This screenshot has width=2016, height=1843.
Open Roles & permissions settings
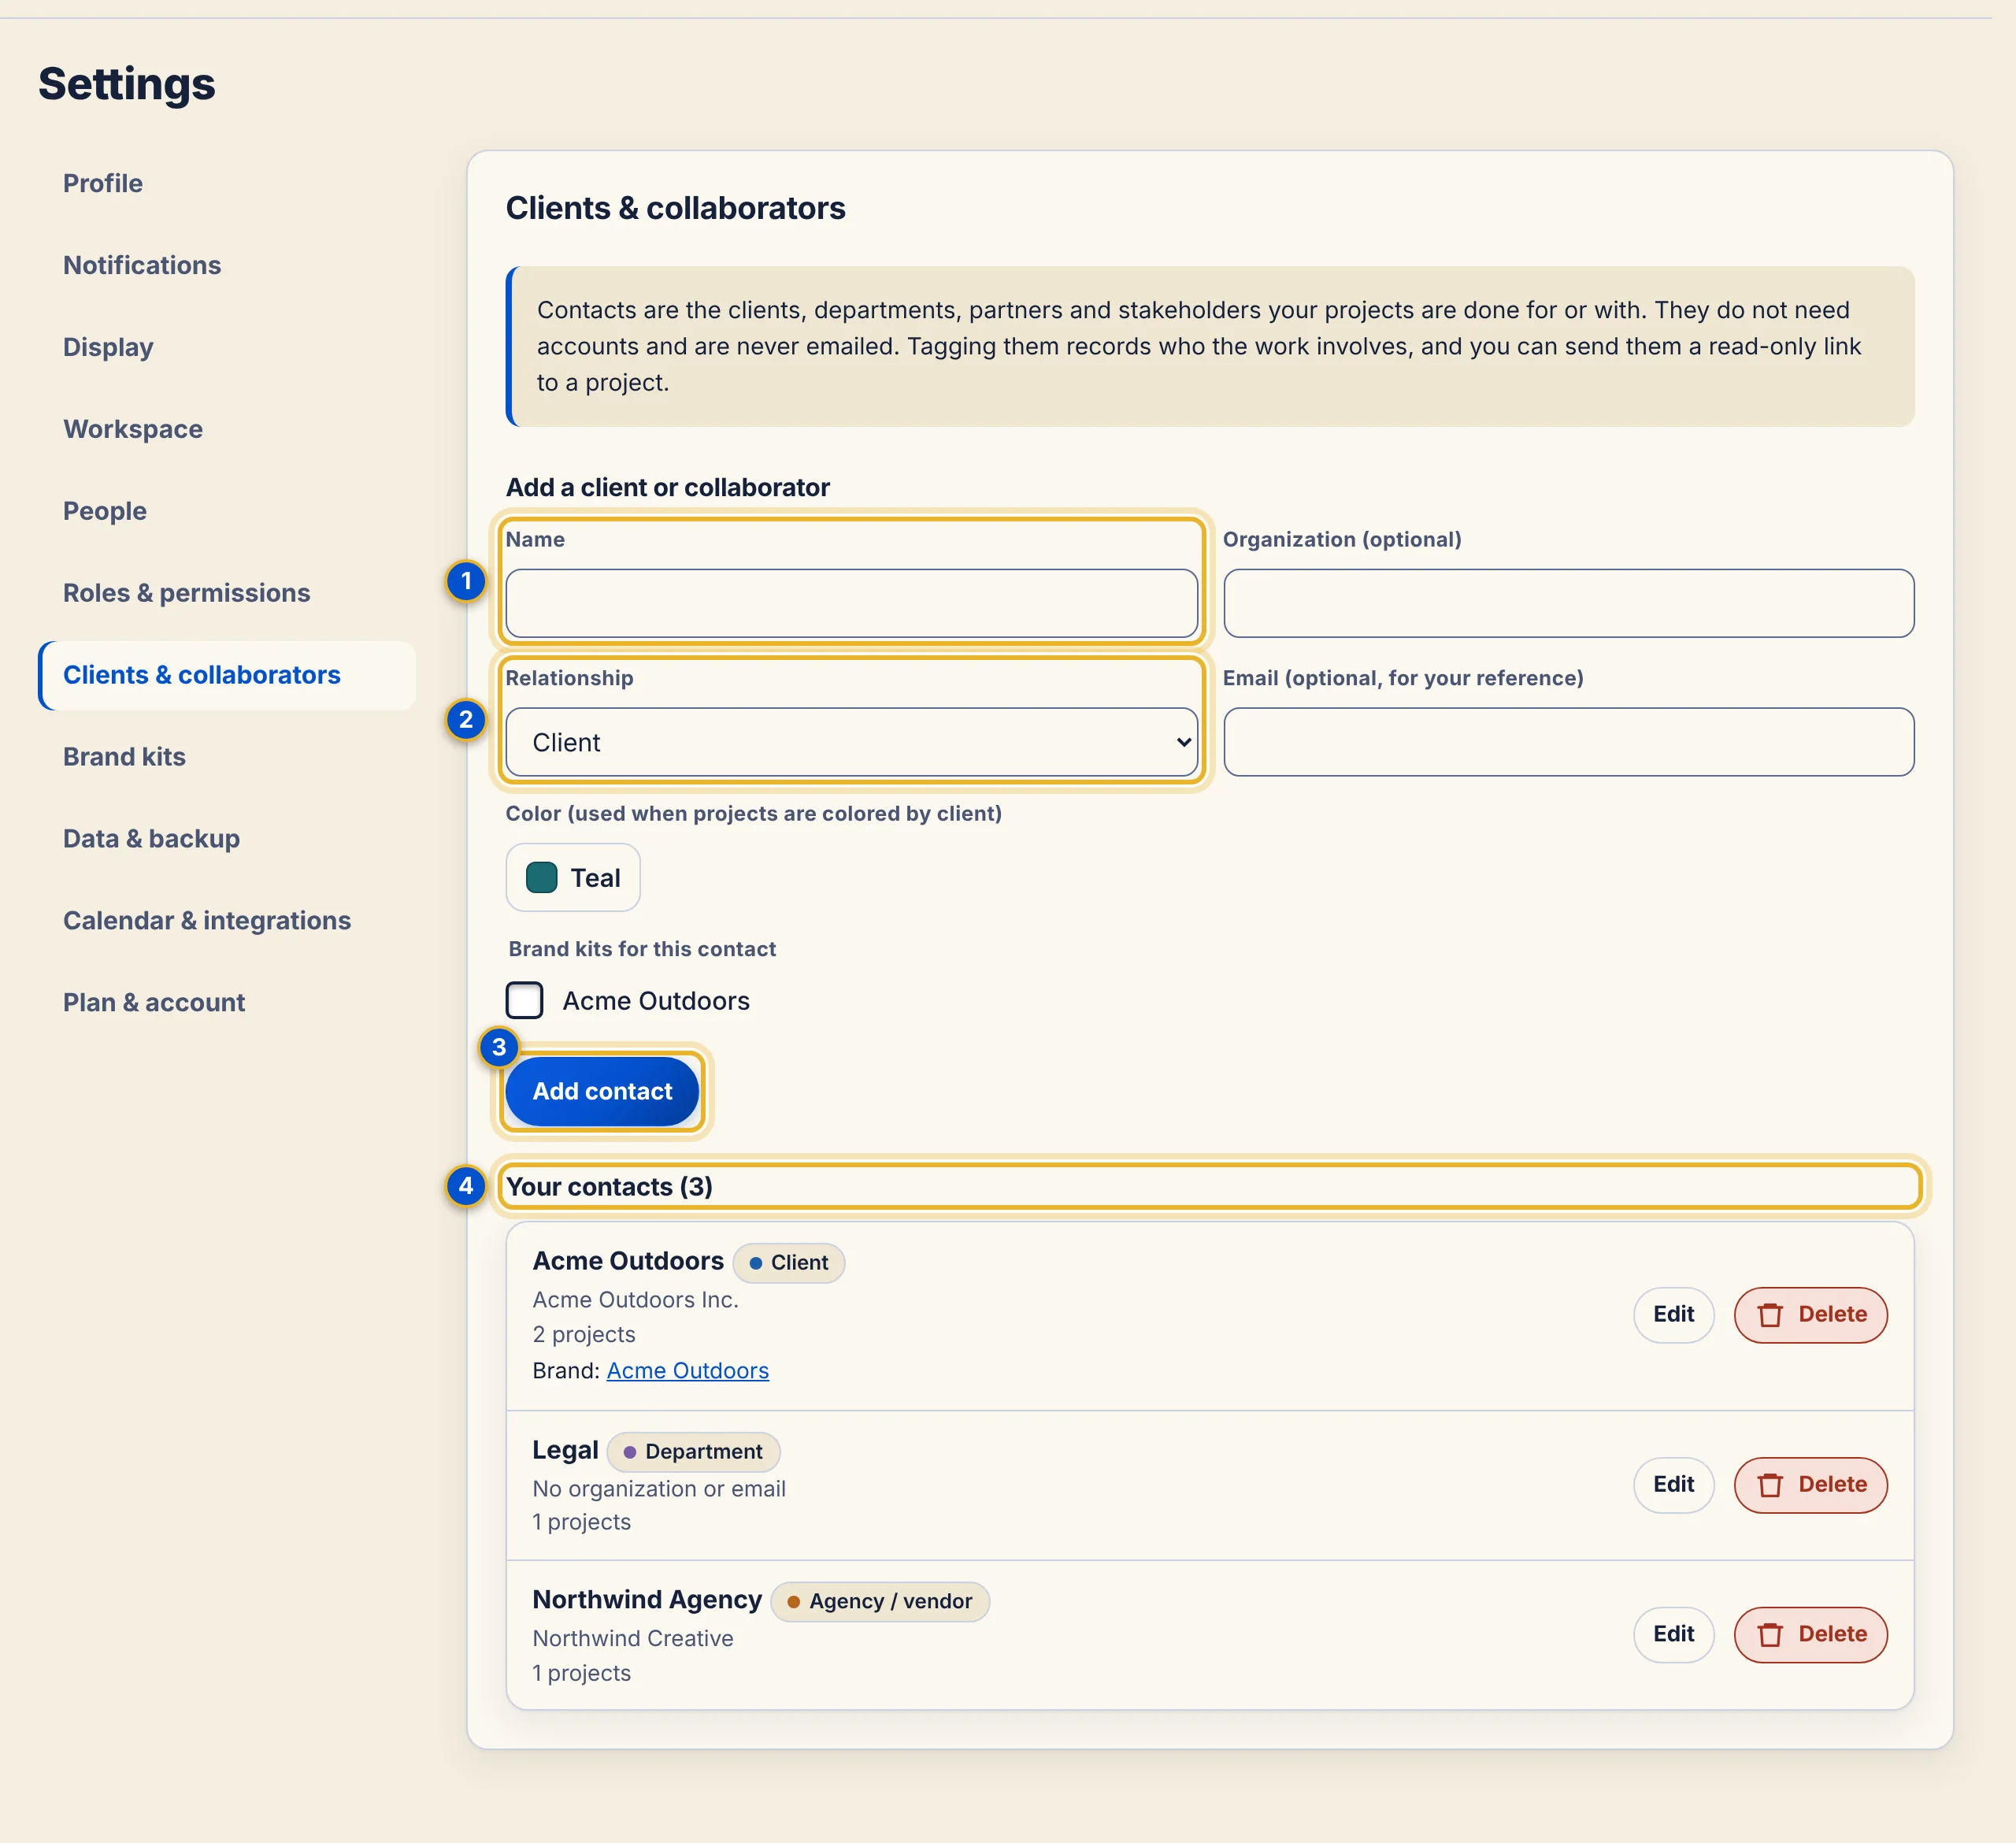pyautogui.click(x=187, y=593)
